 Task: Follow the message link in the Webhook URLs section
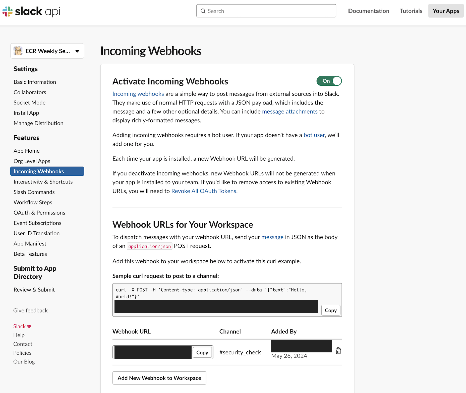272,237
